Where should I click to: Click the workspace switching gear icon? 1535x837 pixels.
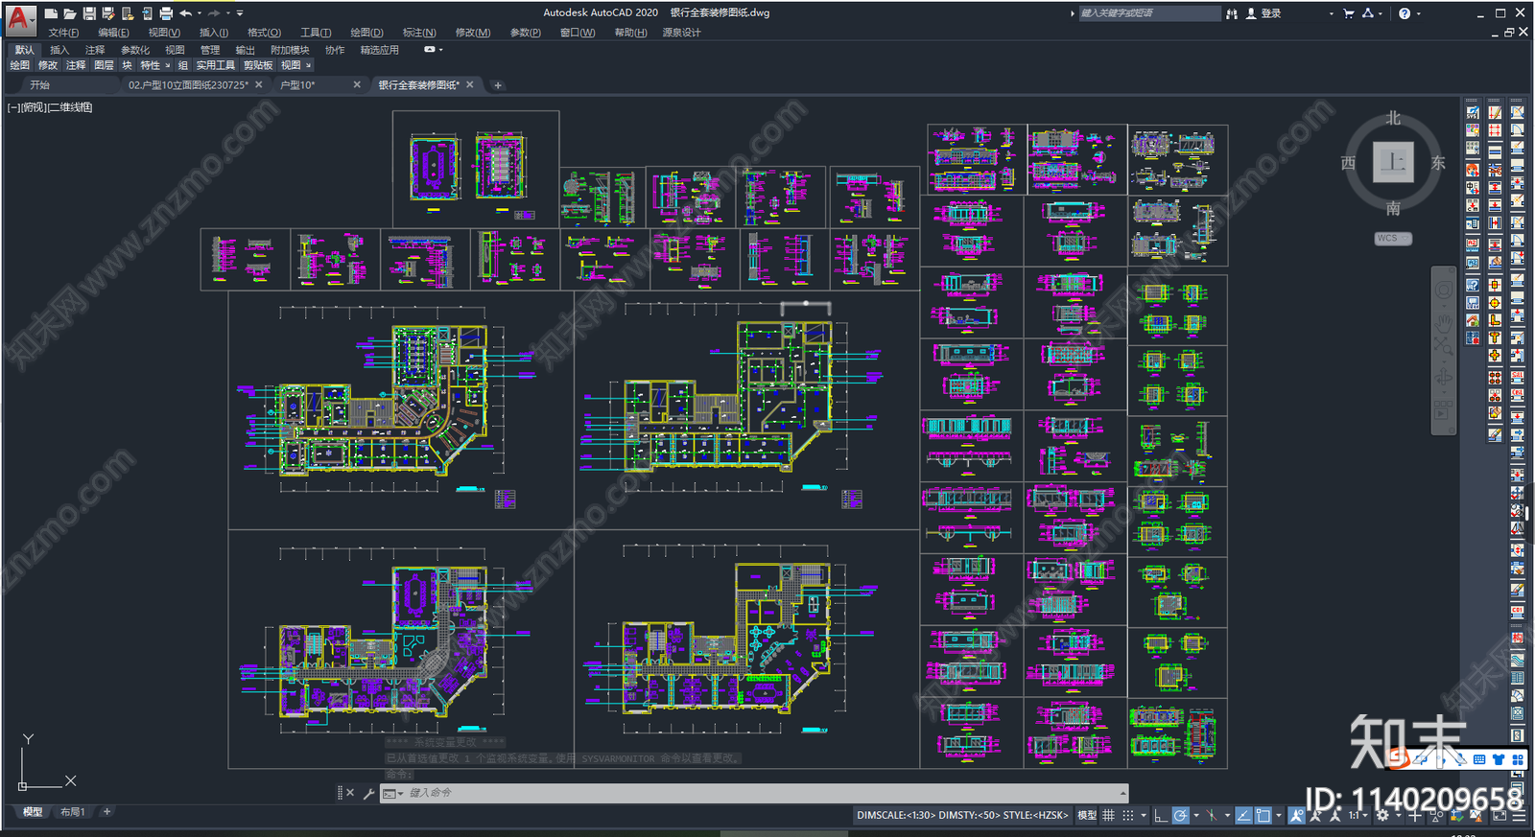pyautogui.click(x=1382, y=816)
